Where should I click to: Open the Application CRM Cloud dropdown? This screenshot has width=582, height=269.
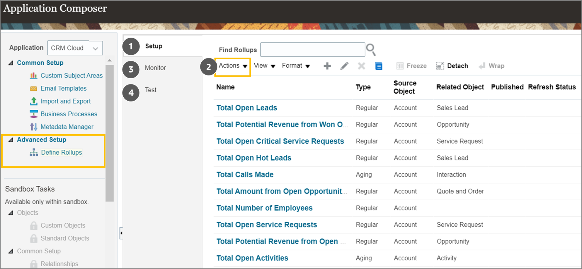coord(75,48)
